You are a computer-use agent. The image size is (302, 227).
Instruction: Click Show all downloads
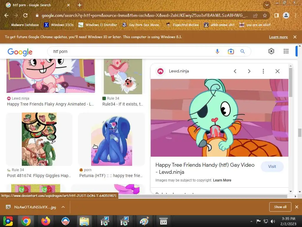point(280,207)
